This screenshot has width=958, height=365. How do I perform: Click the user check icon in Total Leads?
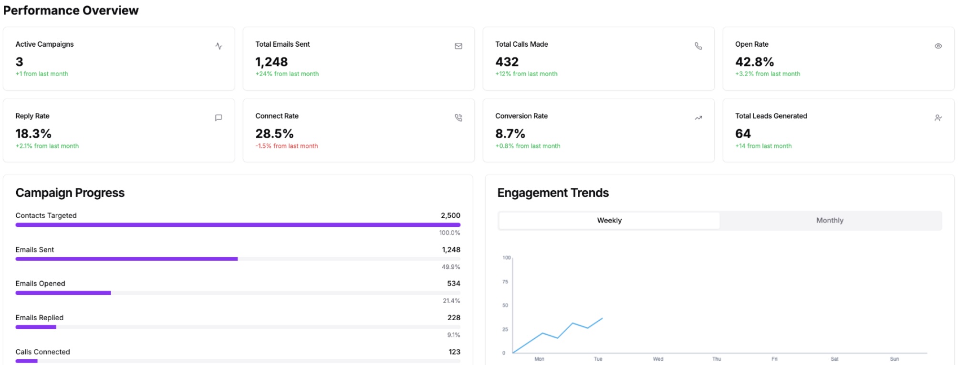[x=938, y=118]
